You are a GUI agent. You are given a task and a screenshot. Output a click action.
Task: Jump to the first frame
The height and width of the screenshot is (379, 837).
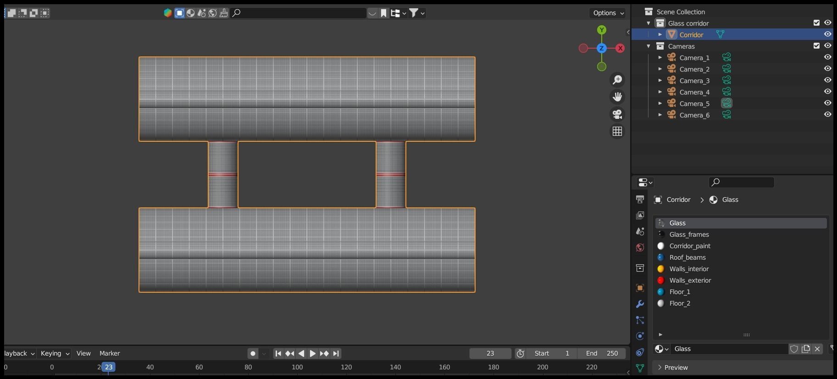pos(278,354)
